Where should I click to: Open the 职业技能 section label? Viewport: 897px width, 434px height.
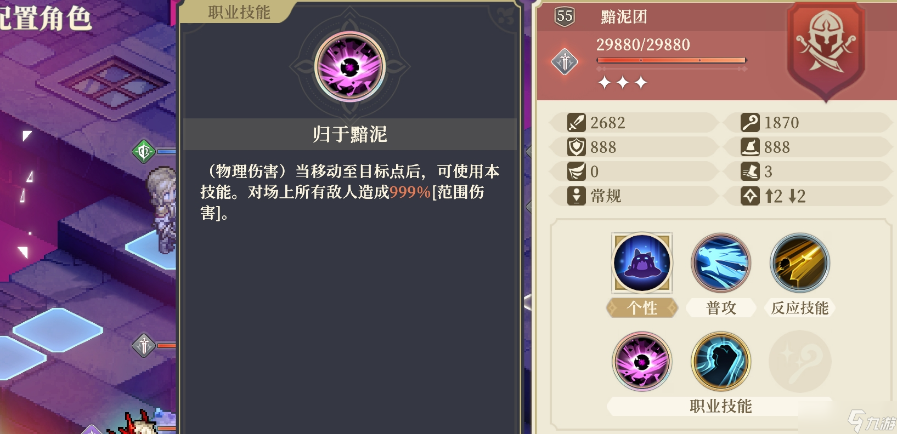point(721,406)
